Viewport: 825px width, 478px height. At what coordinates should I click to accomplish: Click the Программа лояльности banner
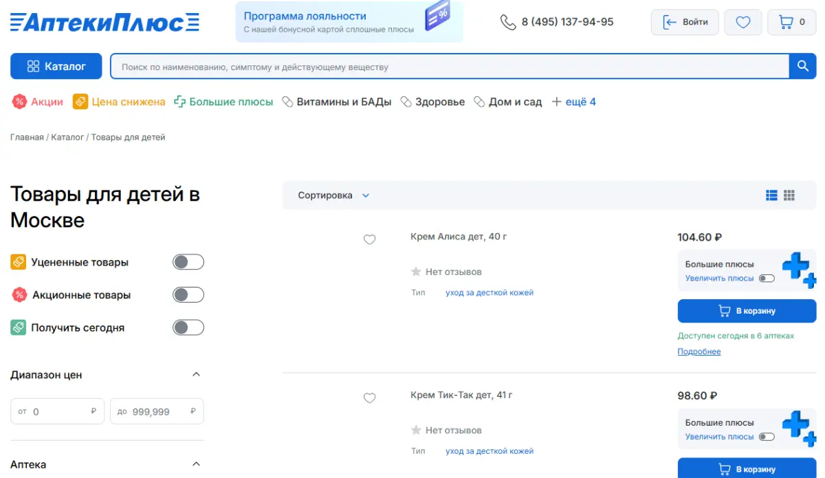(x=349, y=22)
